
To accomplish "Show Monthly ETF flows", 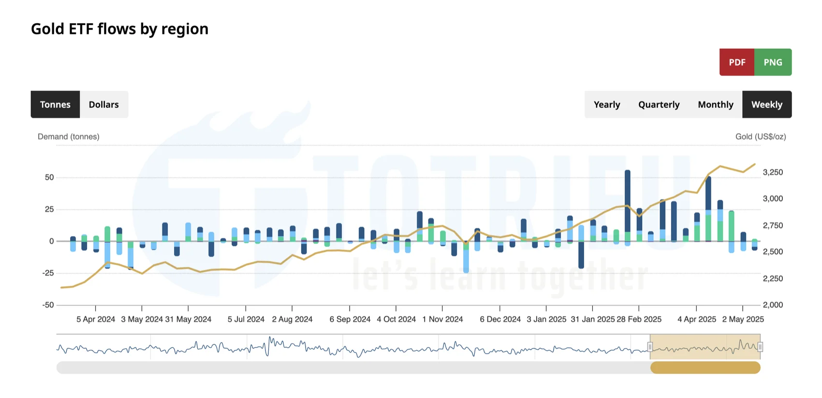I will [715, 104].
